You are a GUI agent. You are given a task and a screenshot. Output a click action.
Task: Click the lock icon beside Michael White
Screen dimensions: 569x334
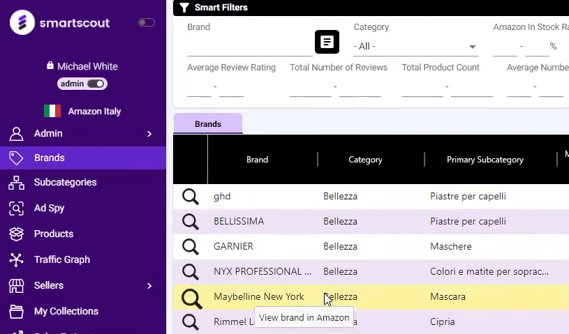[x=50, y=66]
